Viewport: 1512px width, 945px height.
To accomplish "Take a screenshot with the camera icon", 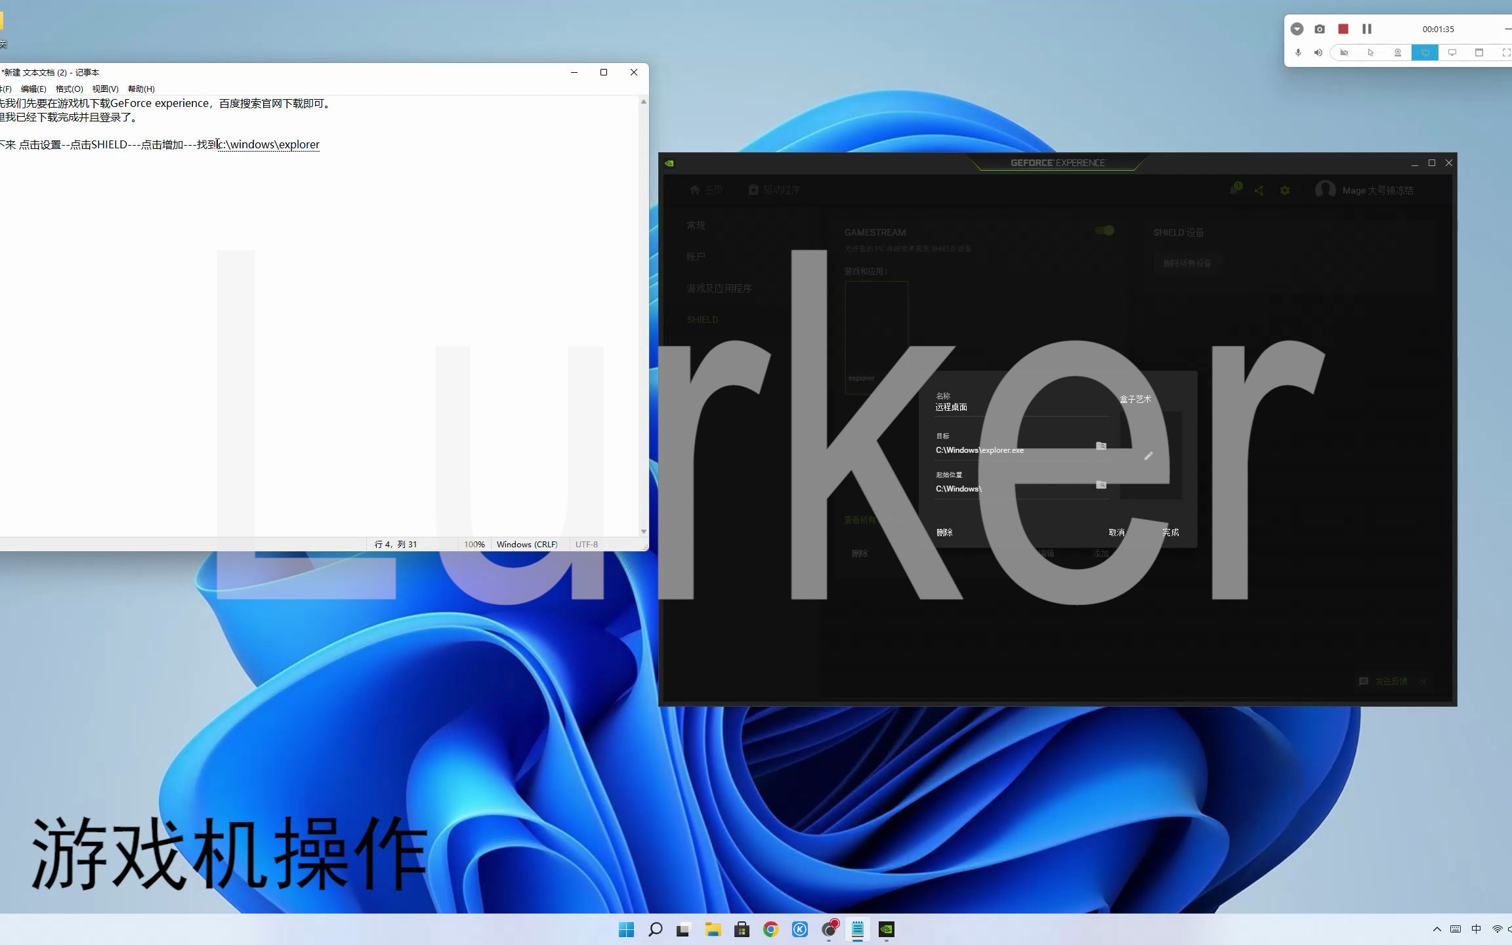I will point(1320,29).
